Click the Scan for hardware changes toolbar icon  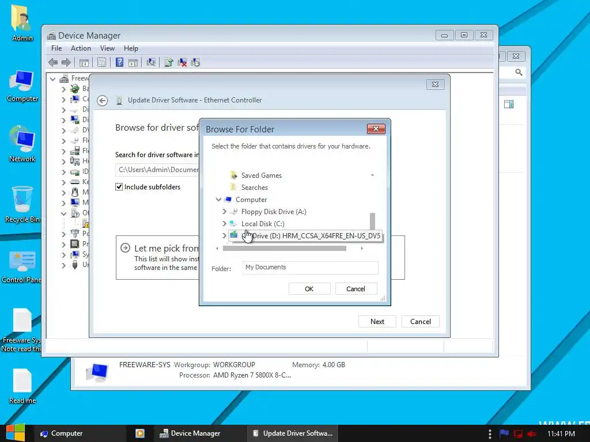click(x=151, y=62)
